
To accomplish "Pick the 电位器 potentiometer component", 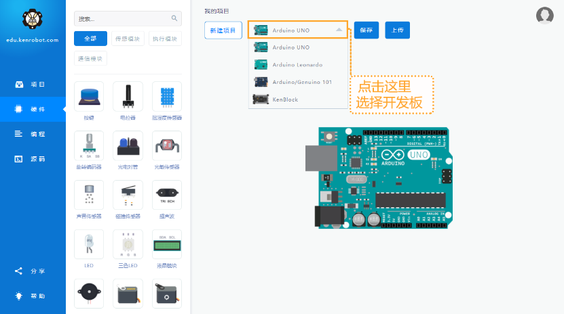I will pyautogui.click(x=128, y=97).
